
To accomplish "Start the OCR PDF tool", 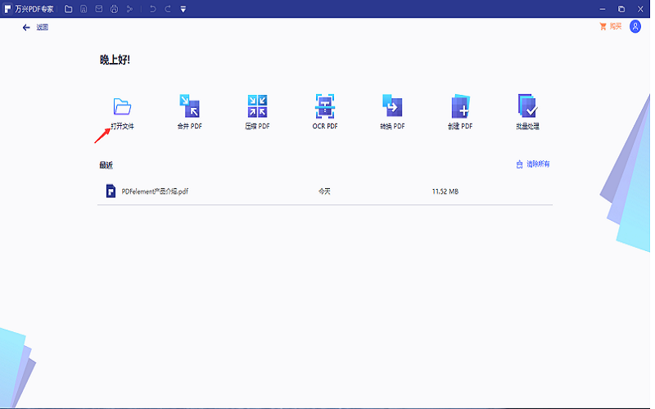I will [x=325, y=107].
